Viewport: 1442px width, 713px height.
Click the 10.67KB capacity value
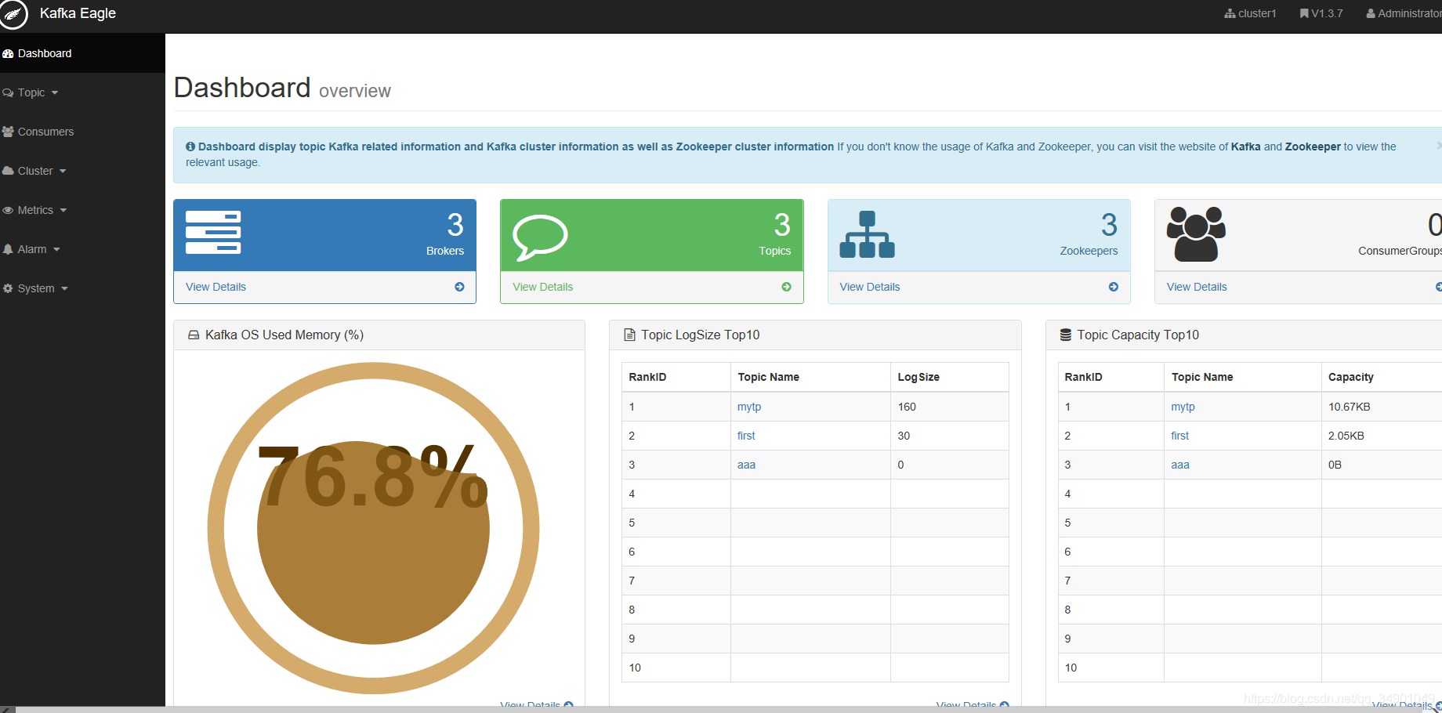pos(1349,407)
